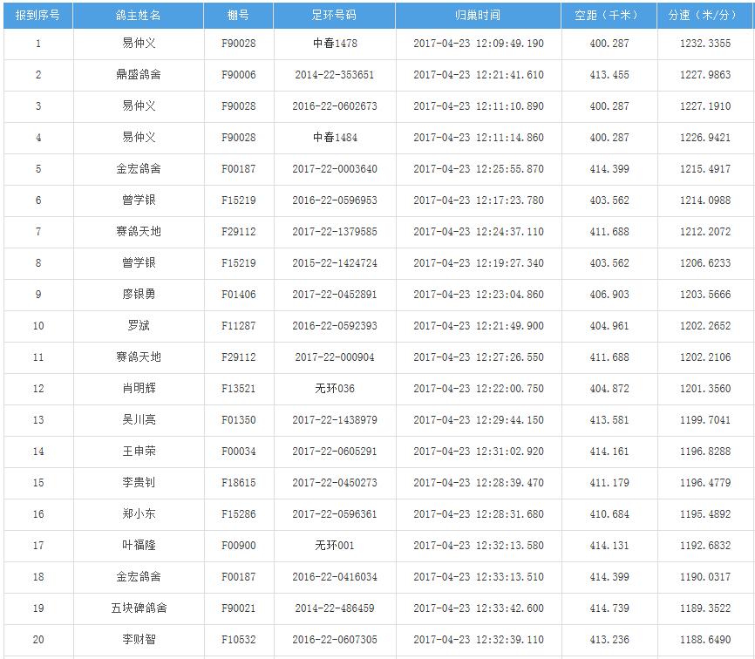Viewport: 755px width, 659px height.
Task: Click the 鸽主姓名 column header
Action: tap(139, 16)
